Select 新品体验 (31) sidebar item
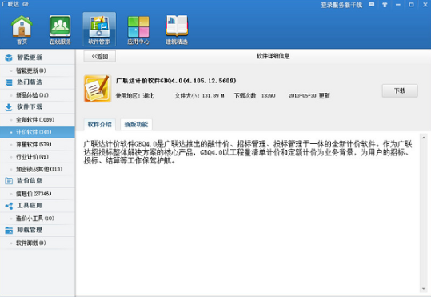Image resolution: width=431 pixels, height=297 pixels. tap(38, 95)
